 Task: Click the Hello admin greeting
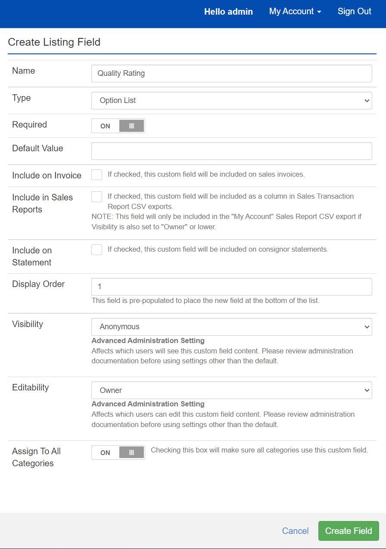[x=228, y=12]
